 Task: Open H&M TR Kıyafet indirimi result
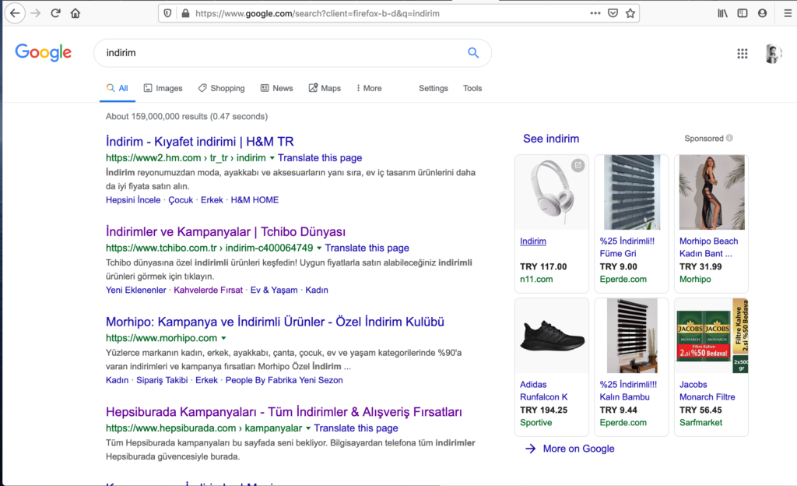[x=200, y=141]
